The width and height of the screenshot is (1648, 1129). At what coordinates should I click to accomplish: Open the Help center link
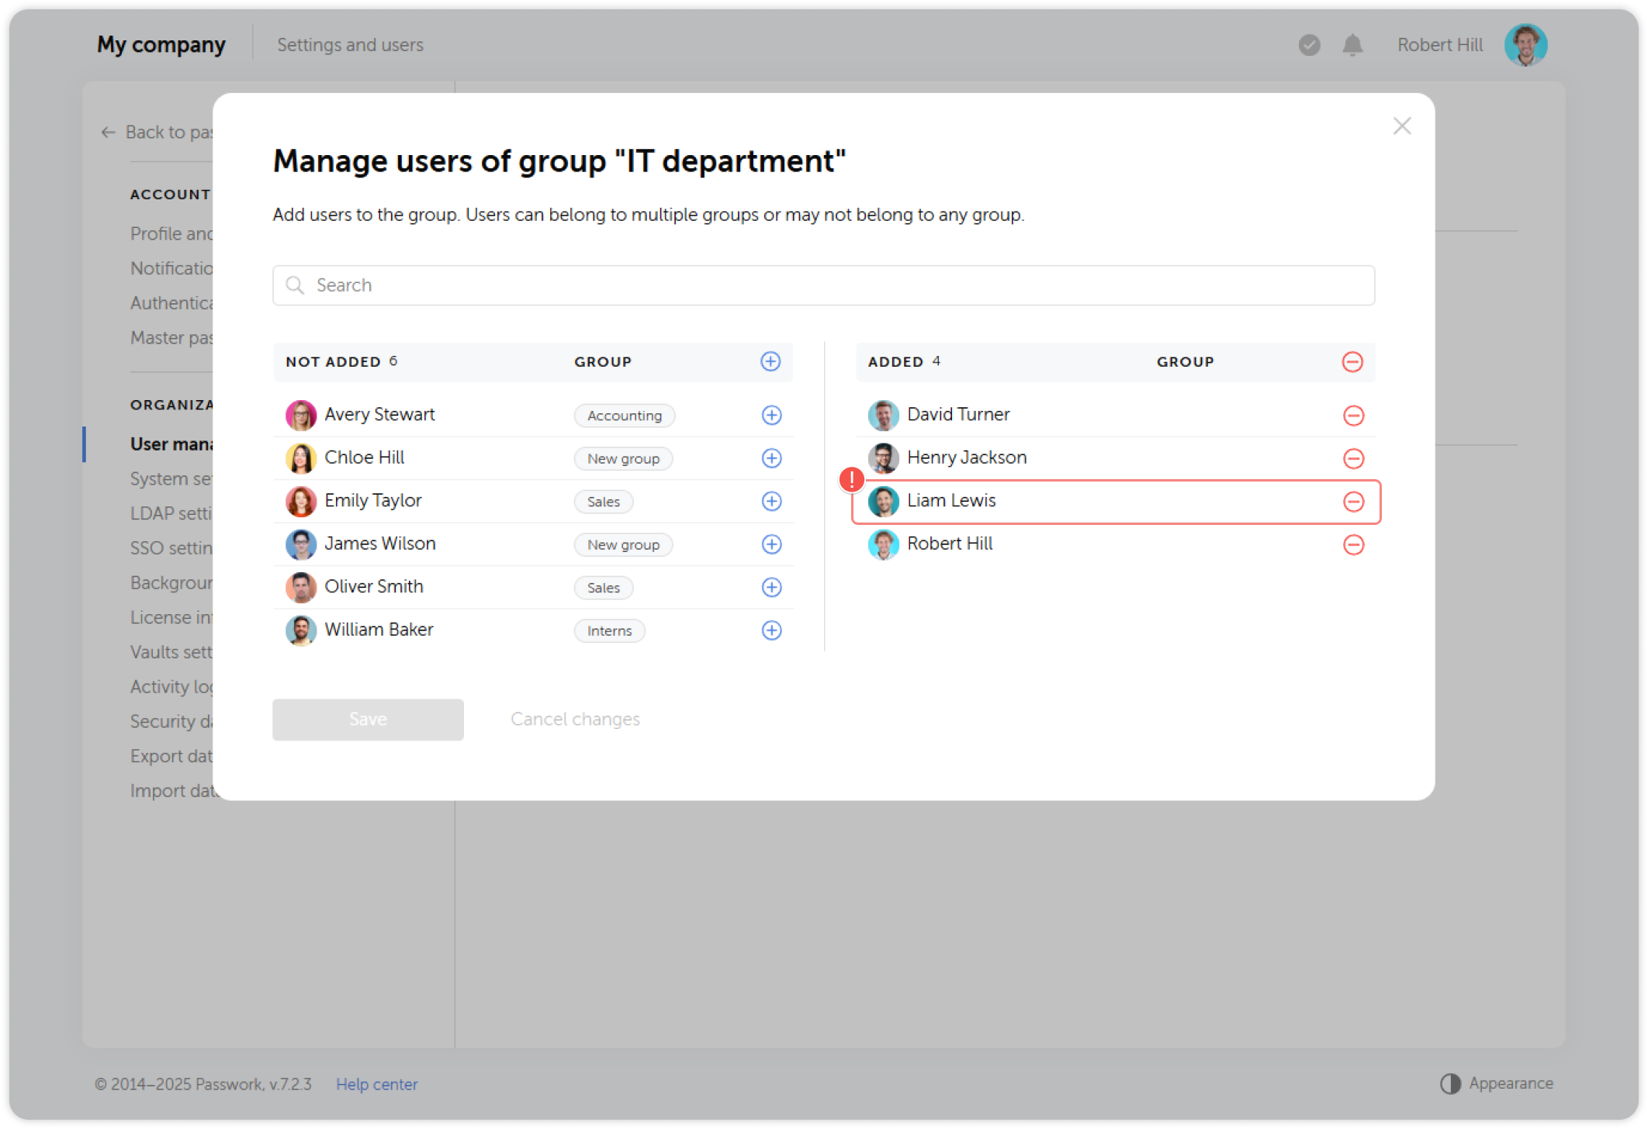pyautogui.click(x=377, y=1084)
